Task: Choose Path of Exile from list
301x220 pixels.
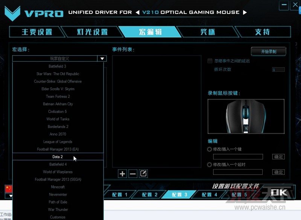Action: coord(58,202)
